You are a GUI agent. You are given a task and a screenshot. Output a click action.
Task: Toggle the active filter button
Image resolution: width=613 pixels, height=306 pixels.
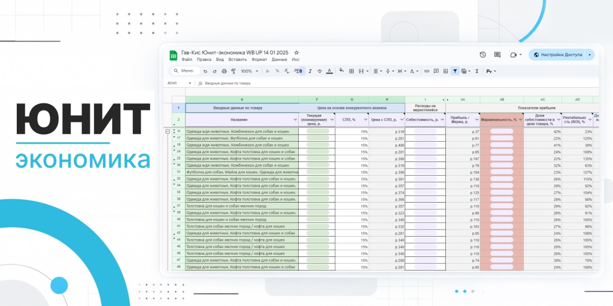(x=455, y=71)
